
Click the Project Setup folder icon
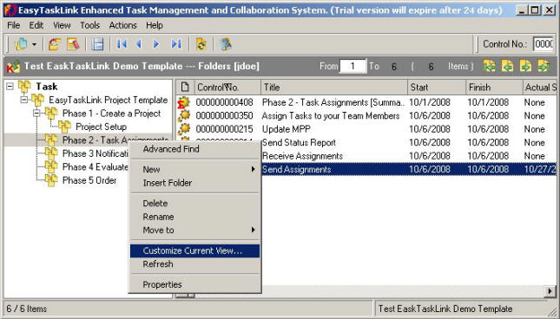[64, 127]
